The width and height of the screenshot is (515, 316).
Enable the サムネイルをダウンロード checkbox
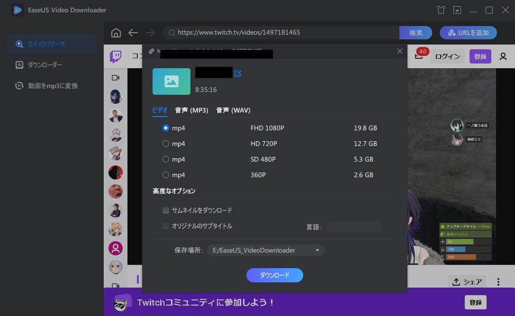(x=166, y=210)
